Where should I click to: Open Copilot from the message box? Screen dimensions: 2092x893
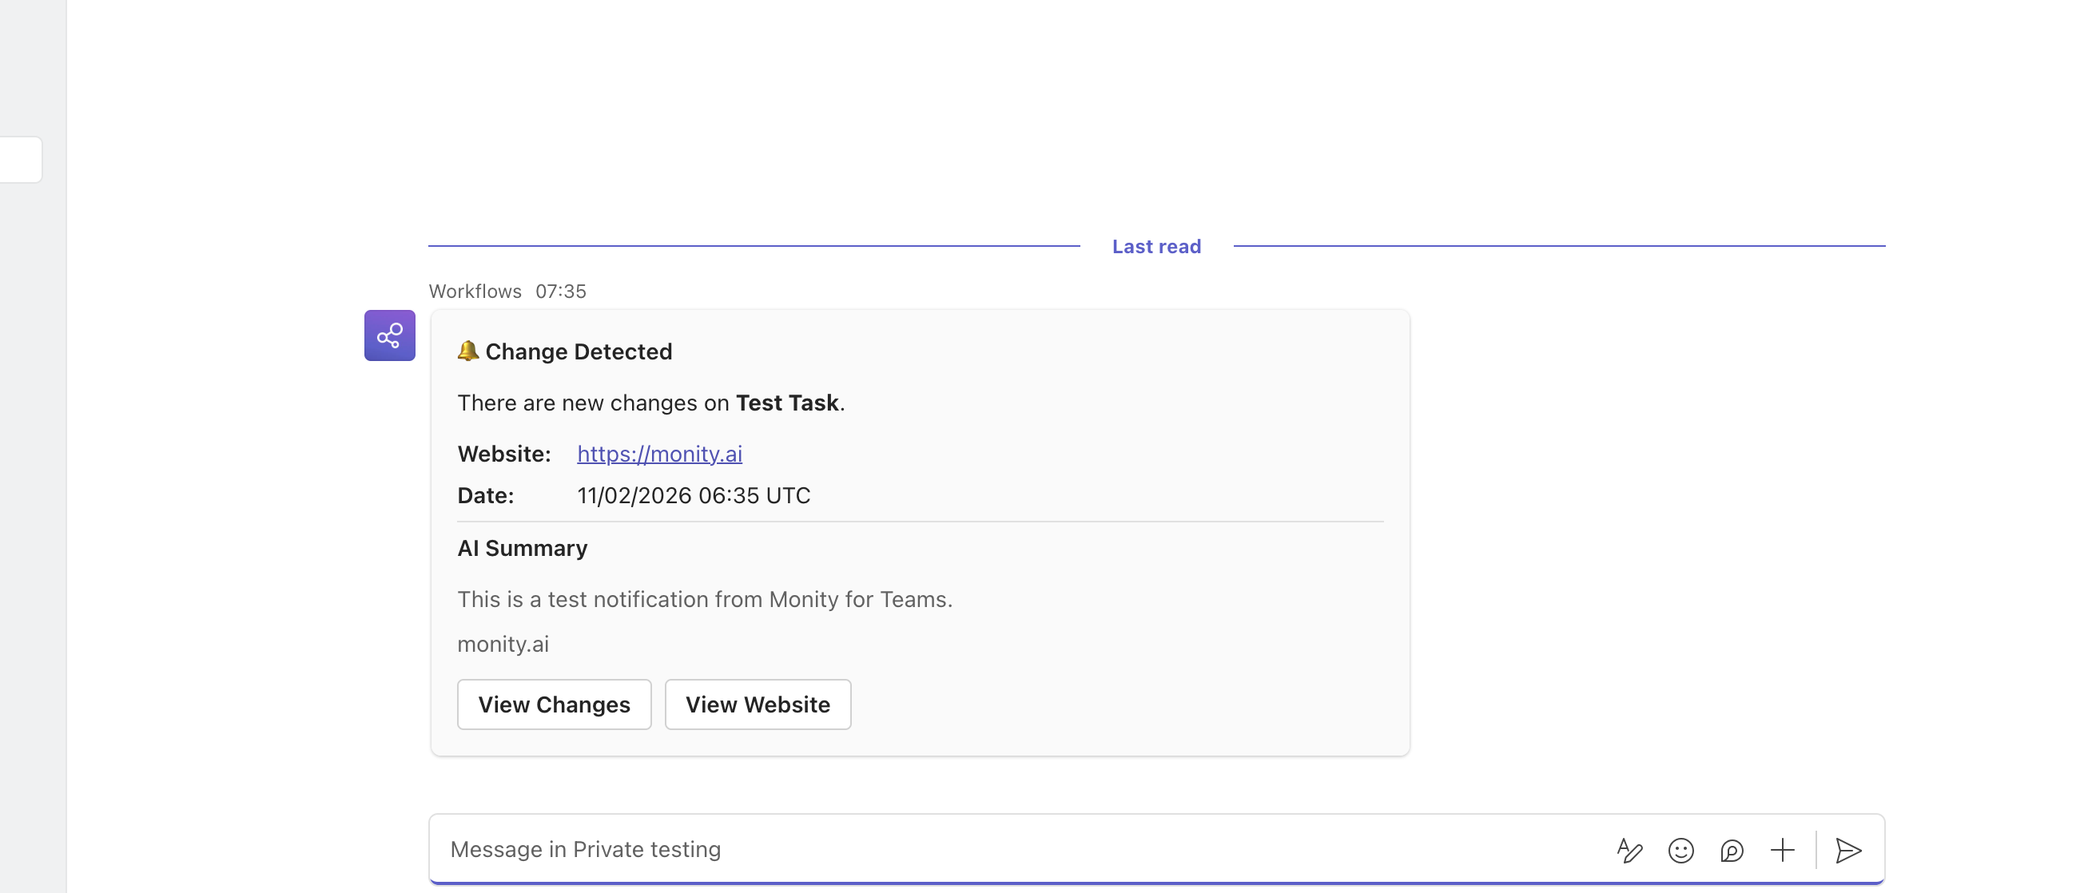point(1733,851)
